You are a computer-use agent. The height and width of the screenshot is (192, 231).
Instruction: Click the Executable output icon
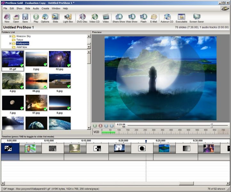pyautogui.click(x=181, y=18)
